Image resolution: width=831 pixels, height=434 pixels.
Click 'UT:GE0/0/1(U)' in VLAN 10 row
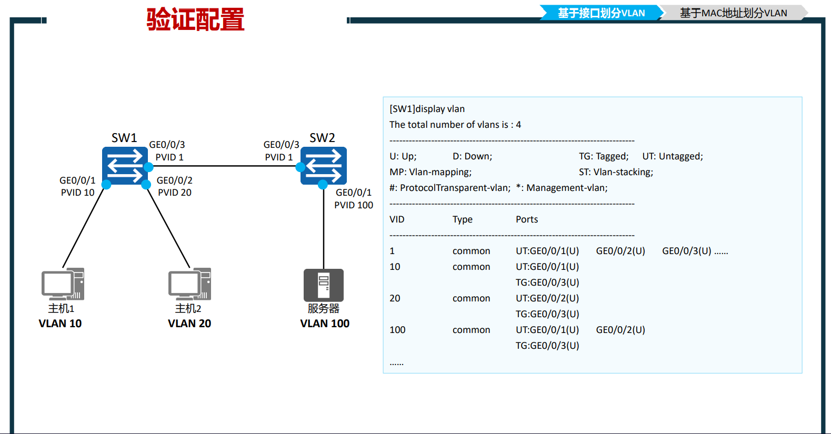click(x=547, y=267)
